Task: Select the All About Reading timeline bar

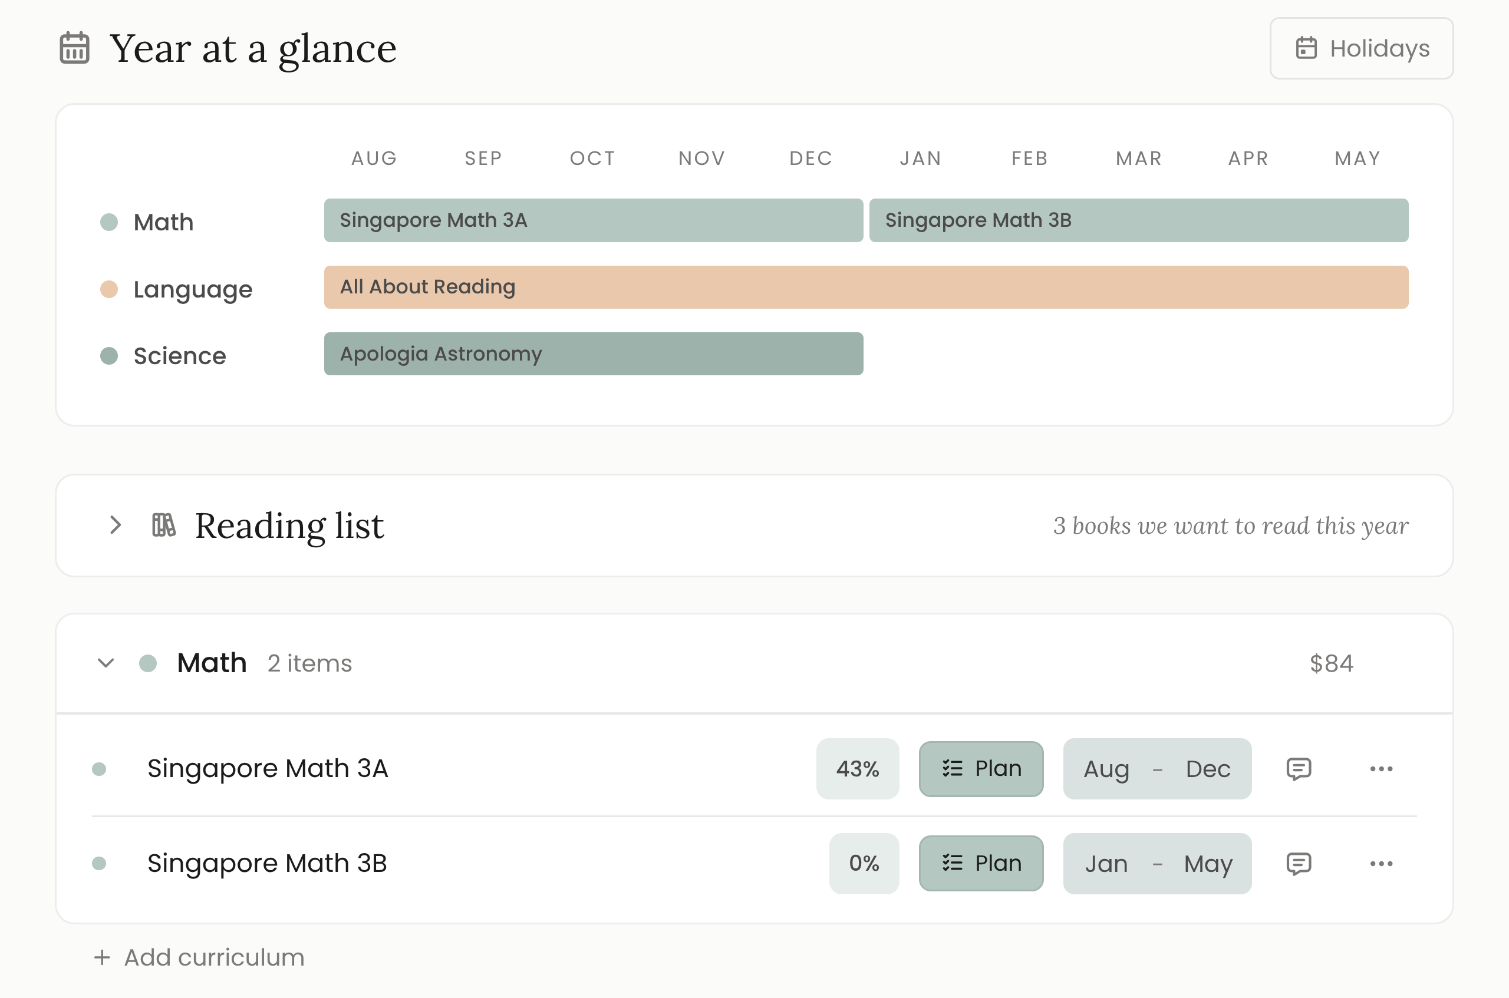Action: (866, 287)
